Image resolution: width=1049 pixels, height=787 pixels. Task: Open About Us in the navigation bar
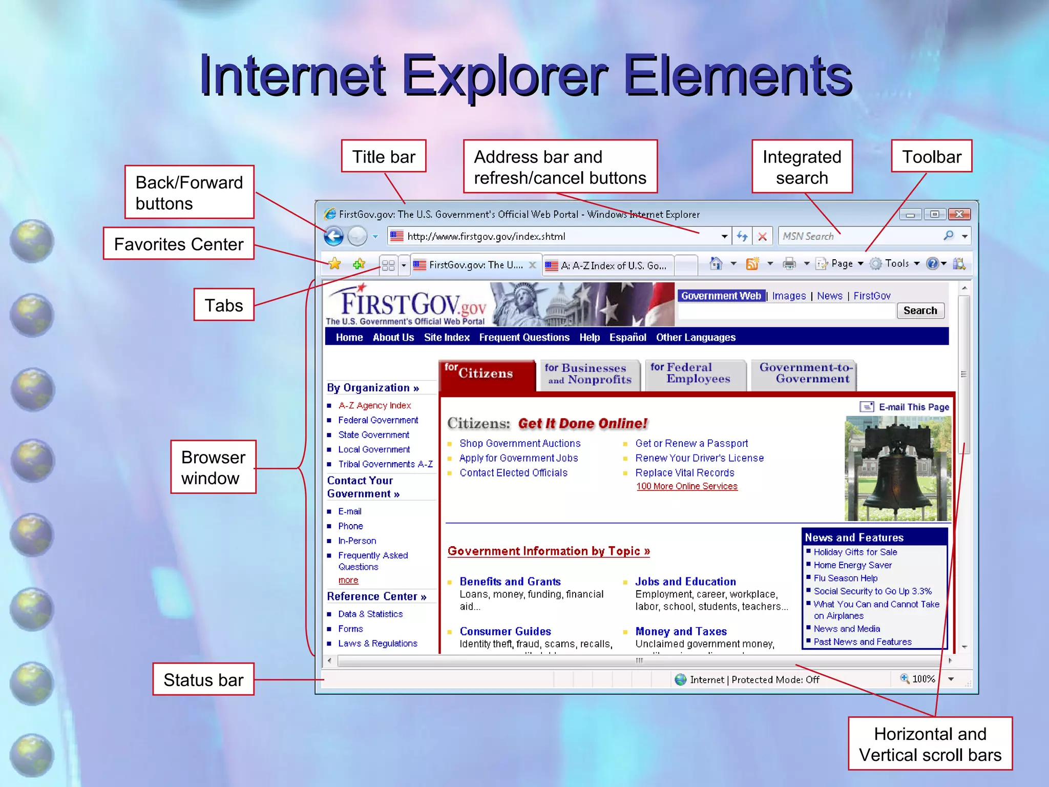(393, 337)
